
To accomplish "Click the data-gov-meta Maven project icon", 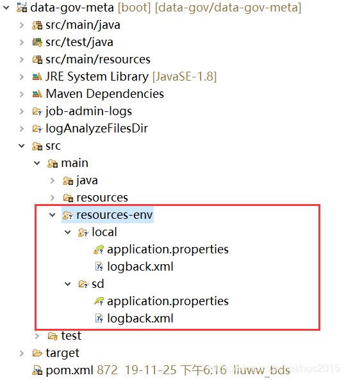I will click(22, 7).
